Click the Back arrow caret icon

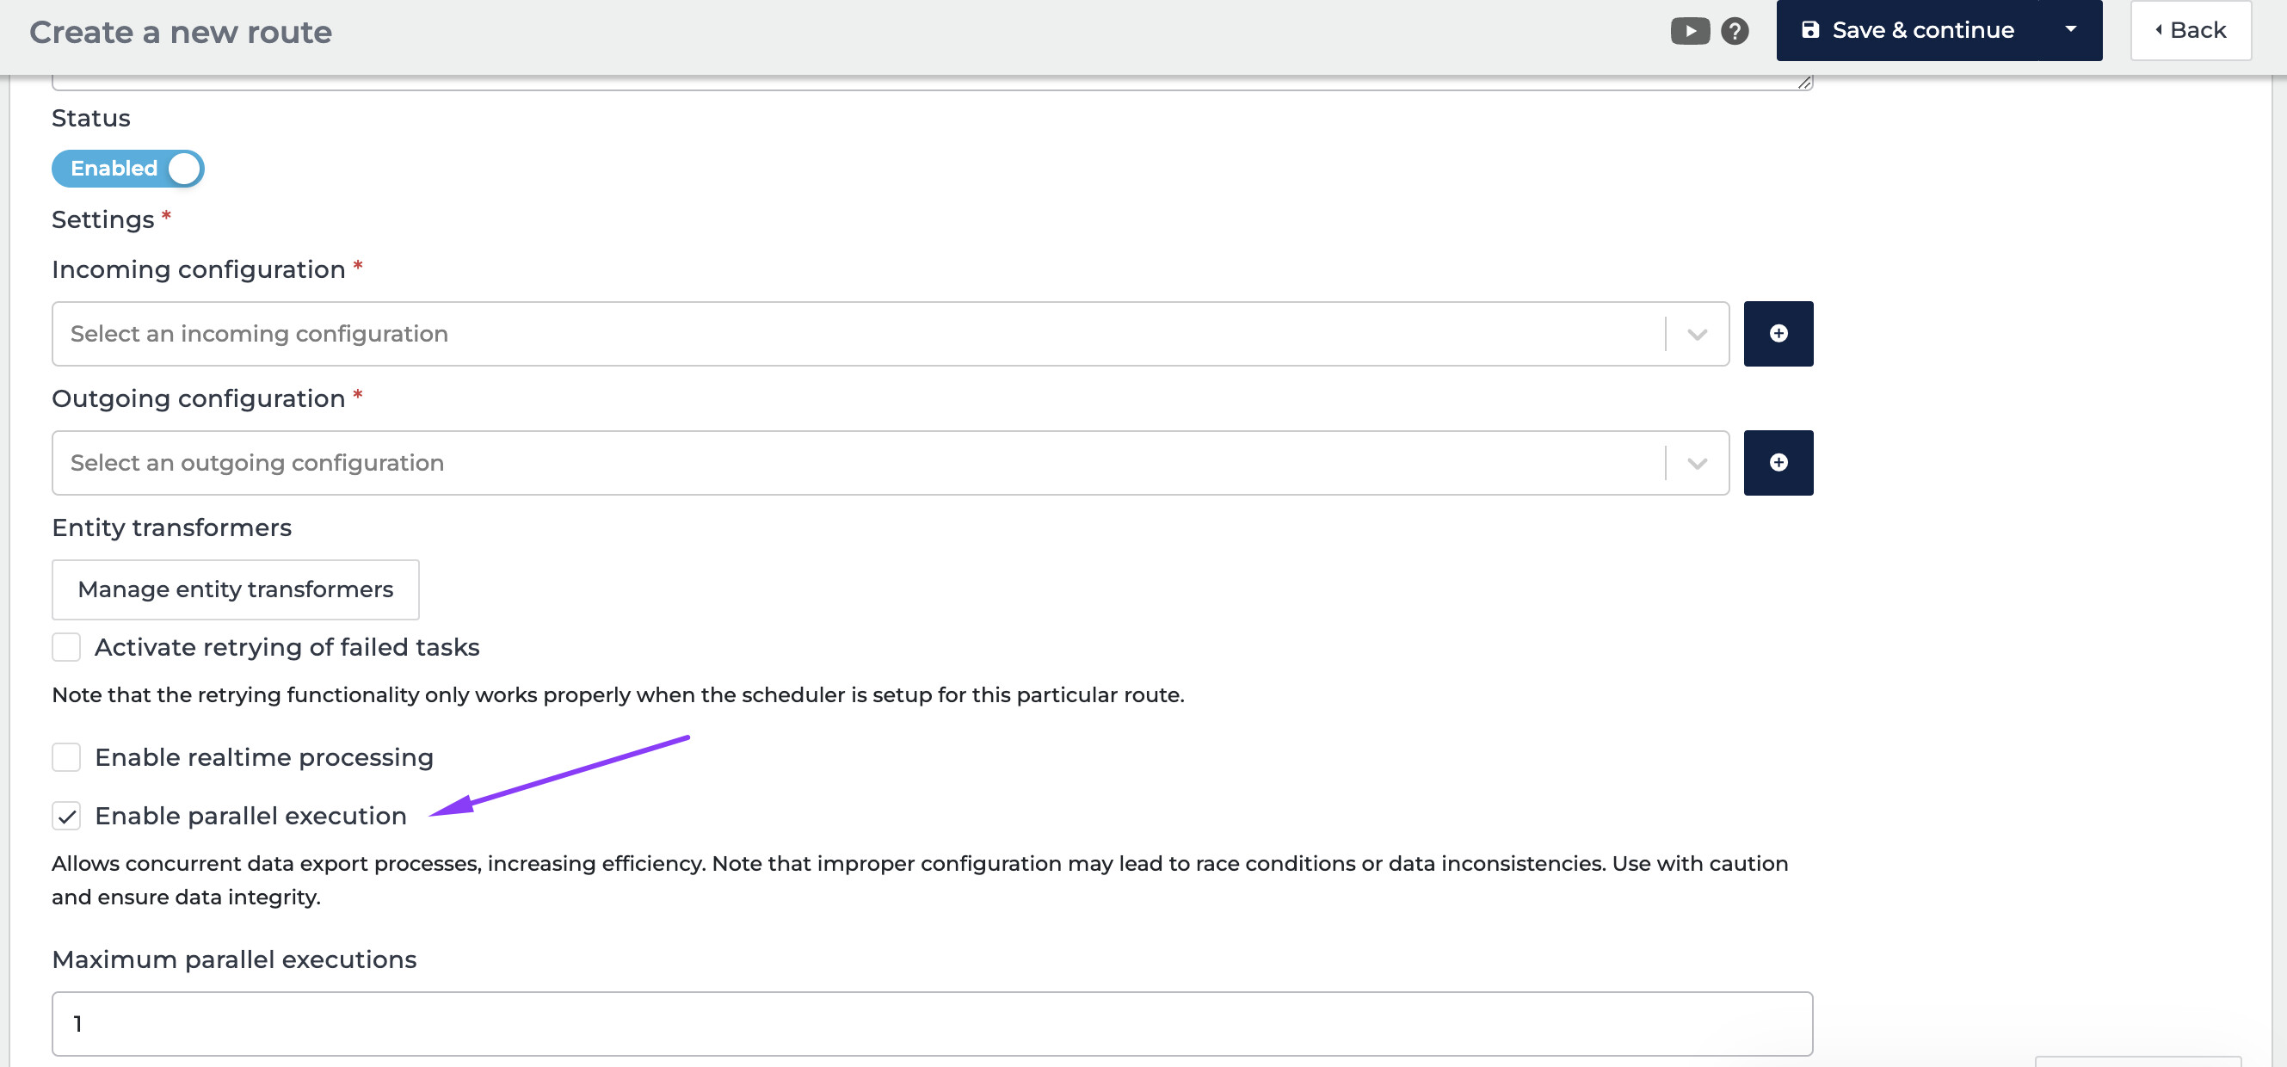[2158, 30]
